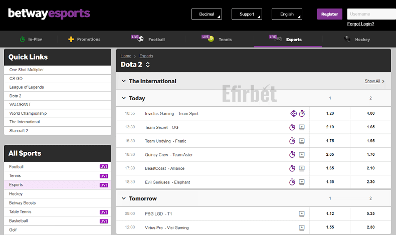Image resolution: width=396 pixels, height=235 pixels.
Task: Bet 1.65 odds on OG
Action: [370, 127]
